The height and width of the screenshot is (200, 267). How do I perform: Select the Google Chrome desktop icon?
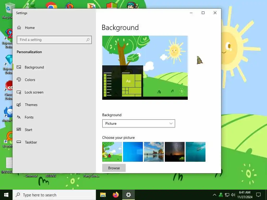pos(51,5)
